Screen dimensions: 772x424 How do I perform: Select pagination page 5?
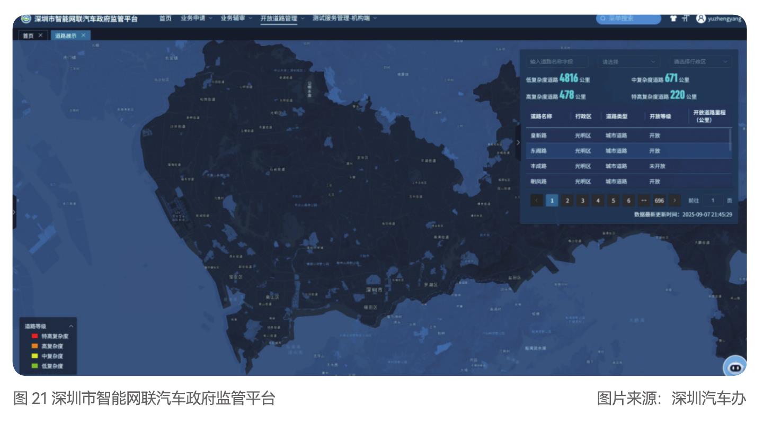tap(614, 201)
